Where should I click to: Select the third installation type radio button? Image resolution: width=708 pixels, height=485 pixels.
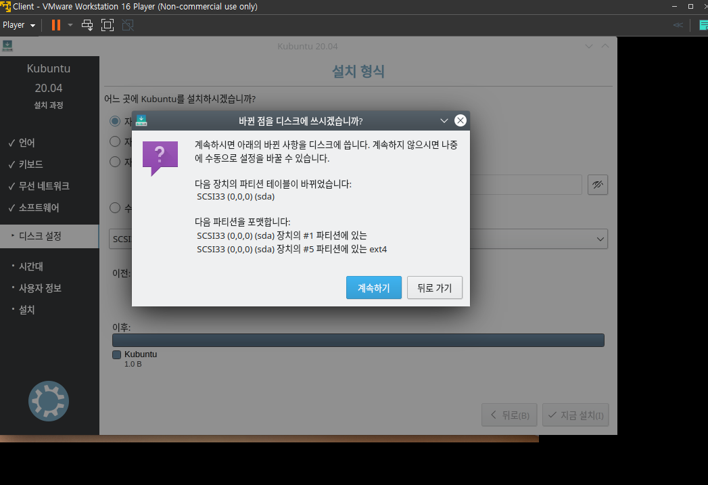[x=115, y=162]
